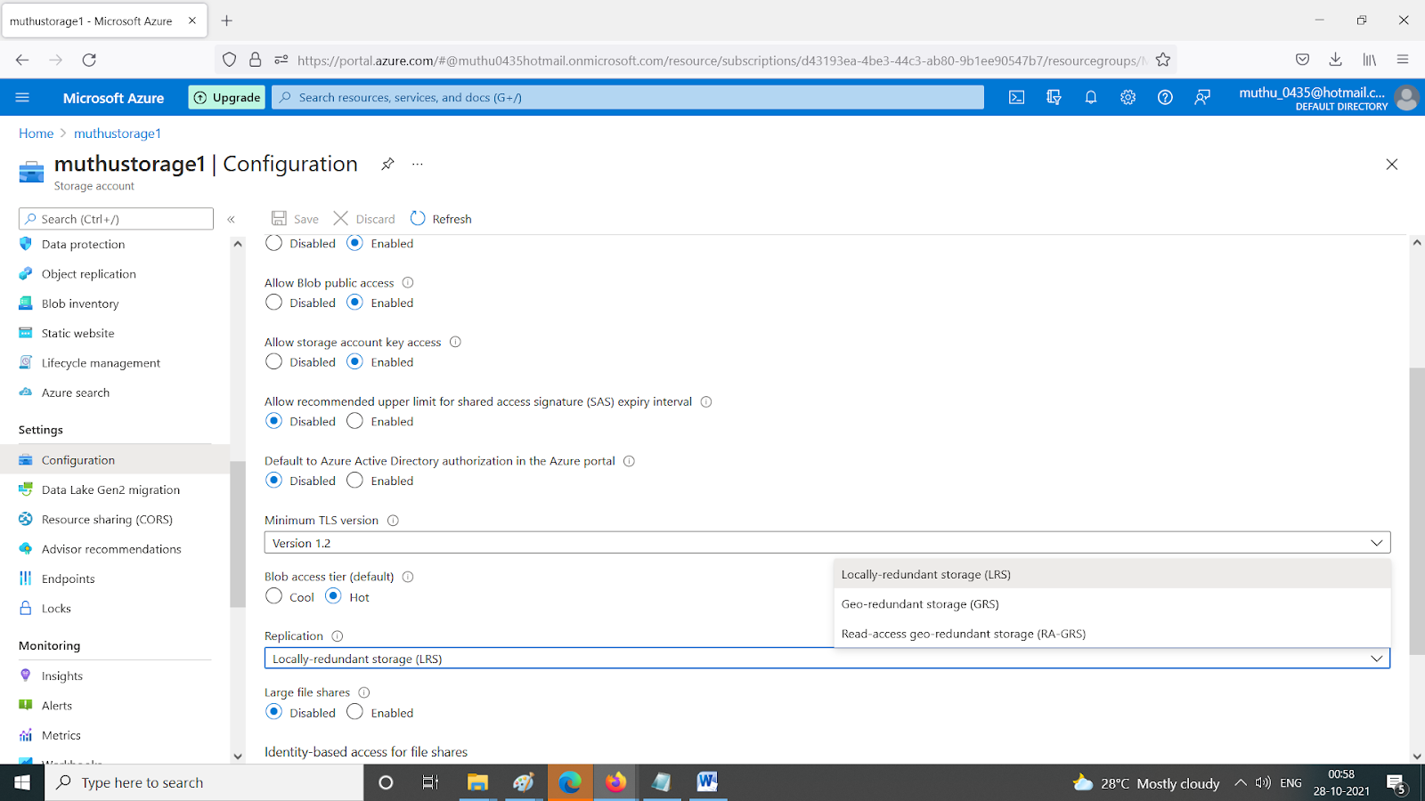Click the Upgrade button

click(227, 98)
